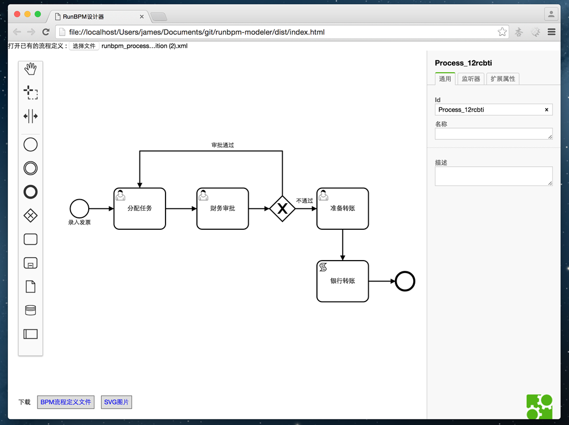
Task: Select the 银行转账 script task
Action: pos(343,281)
